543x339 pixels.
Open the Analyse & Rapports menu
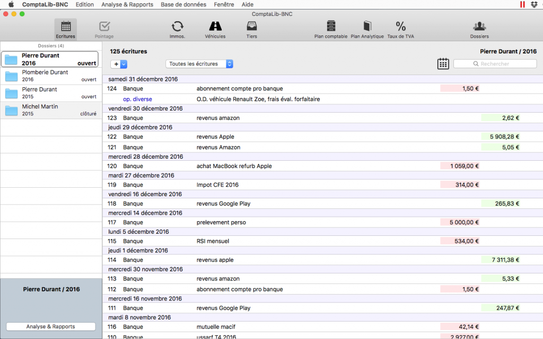(127, 4)
